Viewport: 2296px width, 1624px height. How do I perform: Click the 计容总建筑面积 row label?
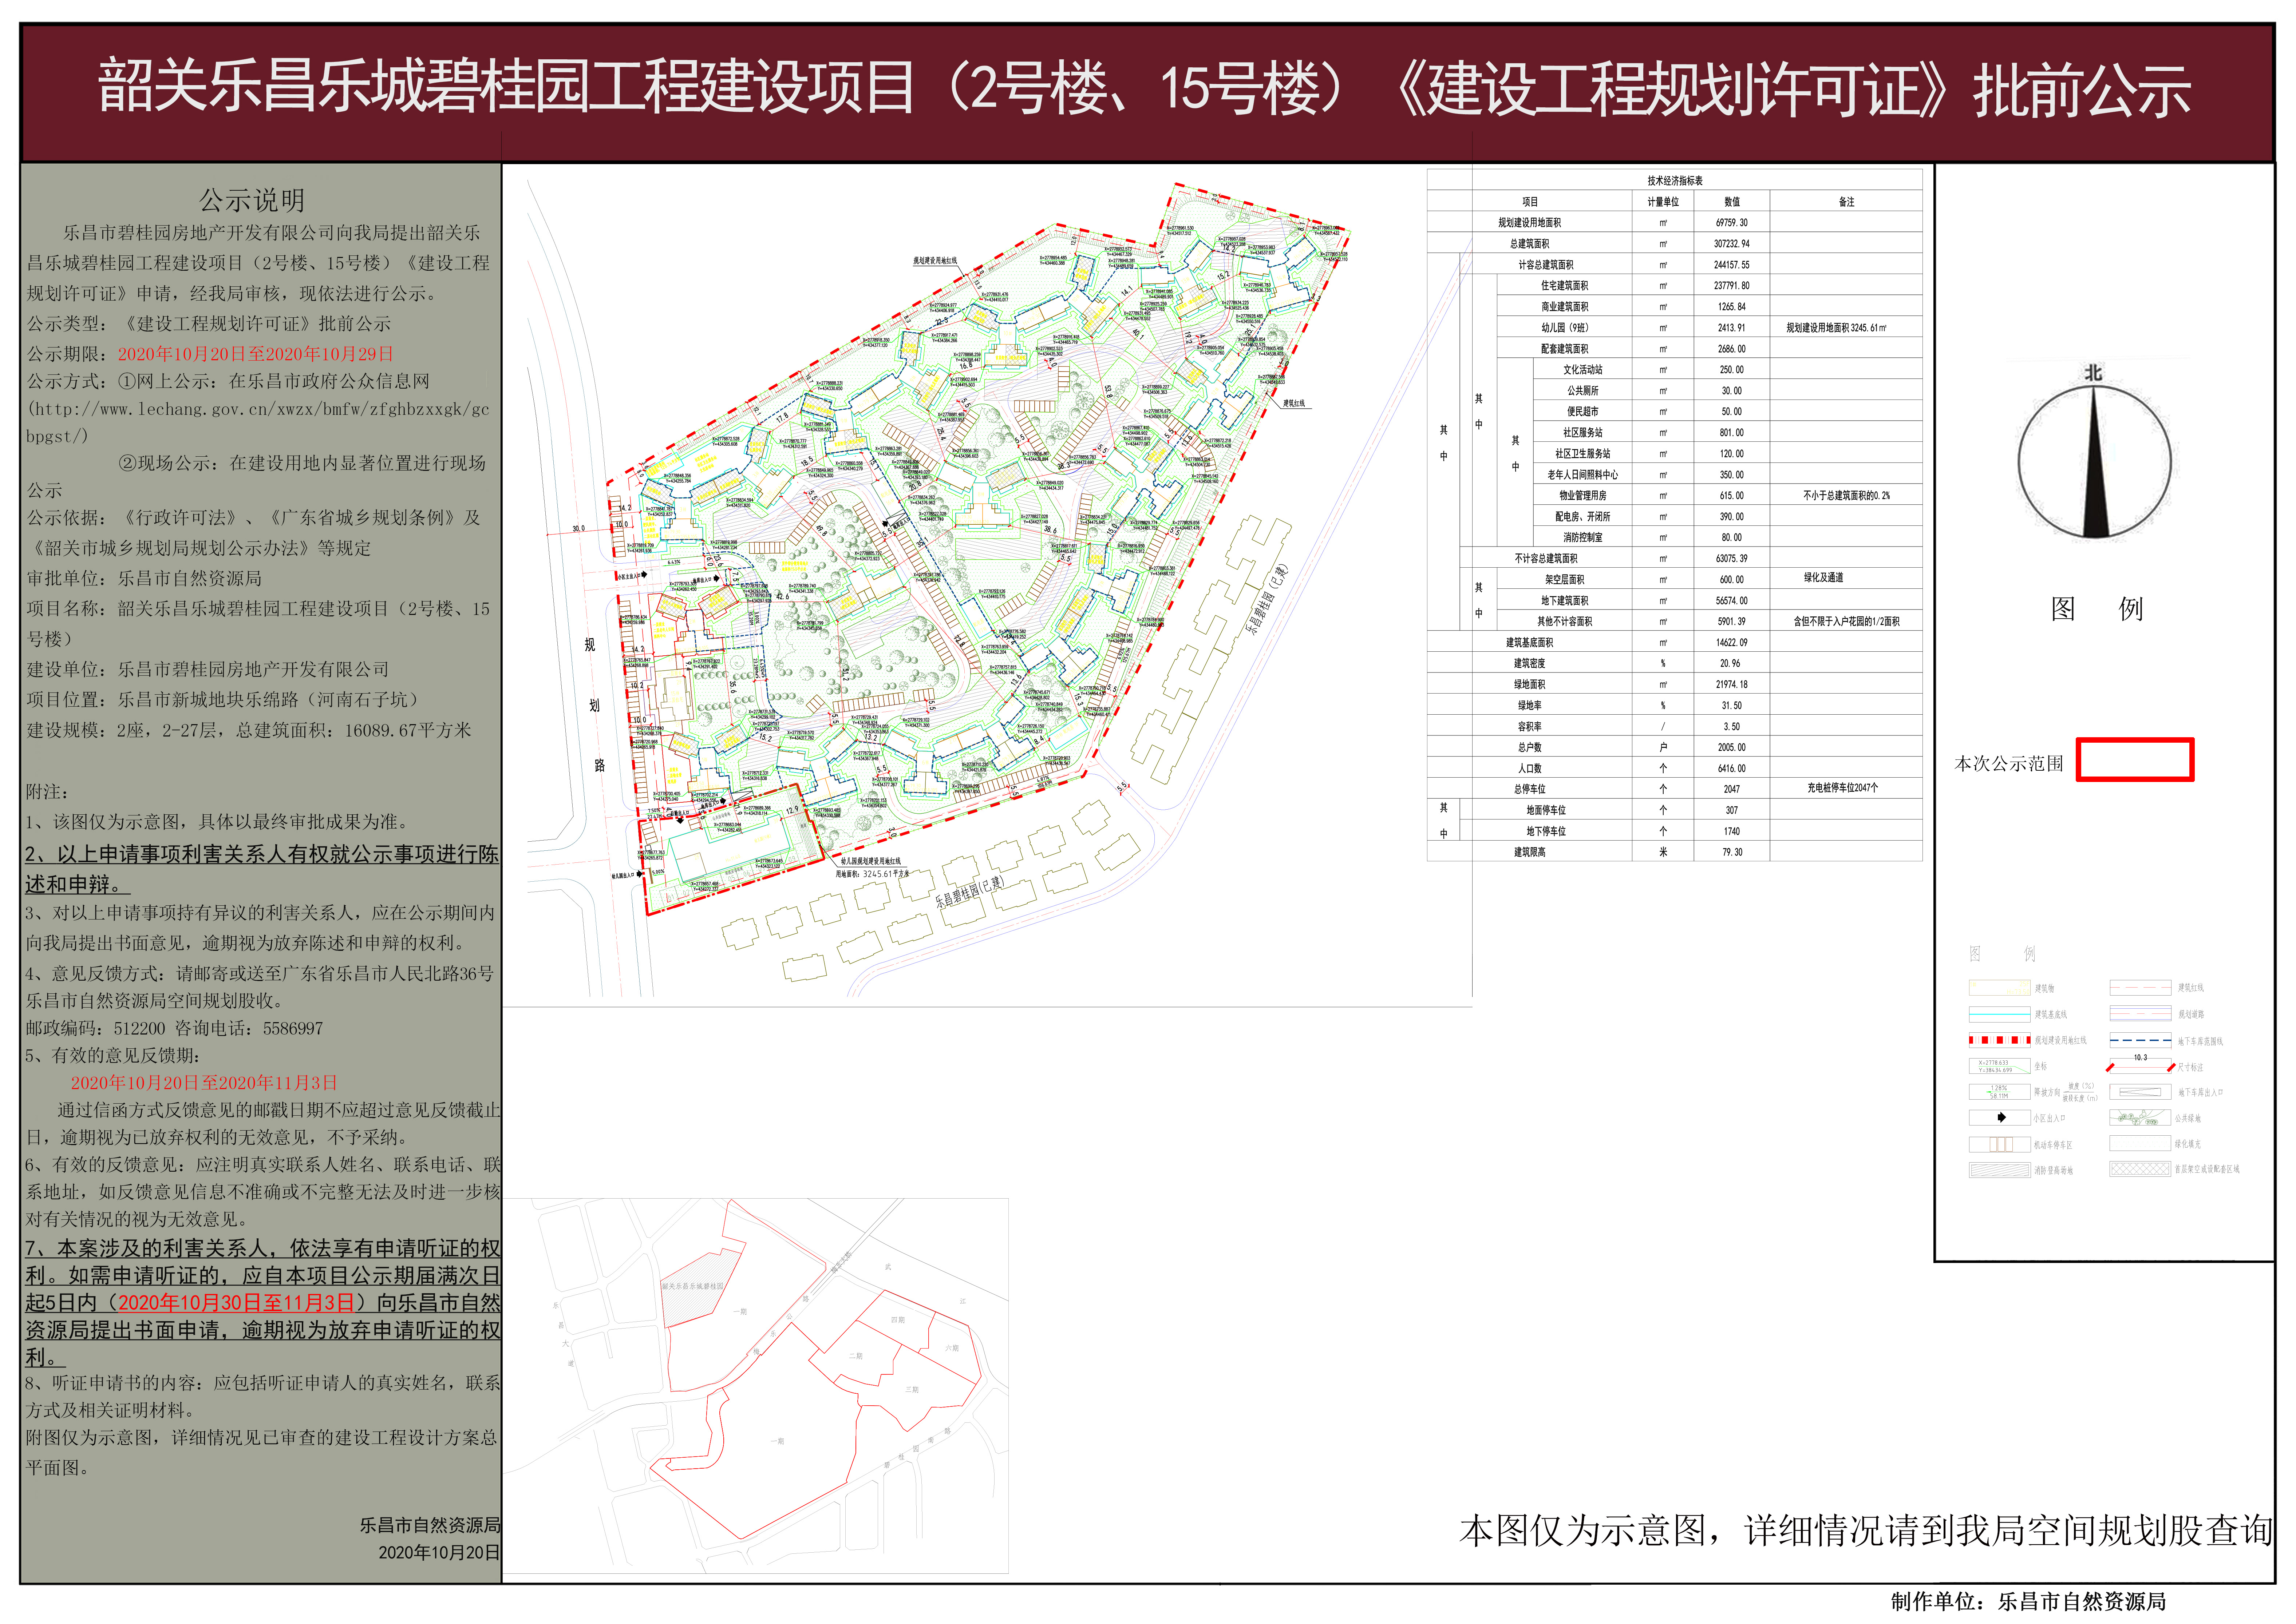[x=1546, y=265]
